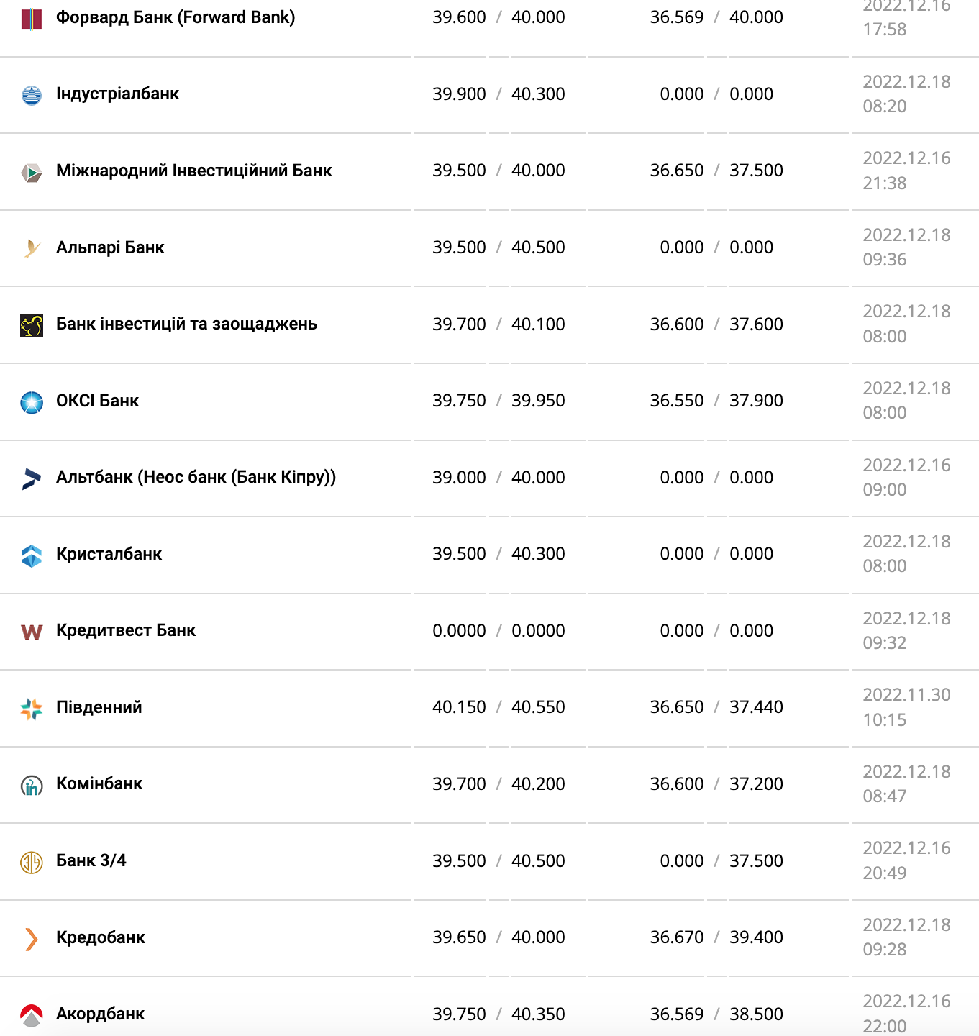Click Південний rate 40.150 / 40.550
Viewport: 979px width, 1036px height.
(x=498, y=707)
